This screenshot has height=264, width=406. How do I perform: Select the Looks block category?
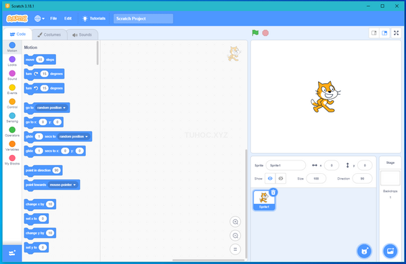(12, 61)
